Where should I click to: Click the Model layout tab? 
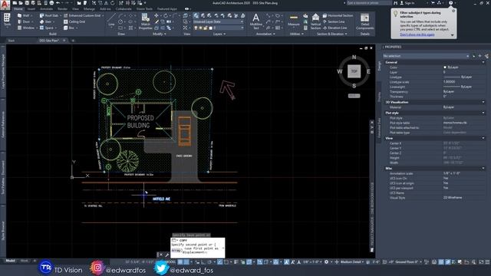click(10, 261)
